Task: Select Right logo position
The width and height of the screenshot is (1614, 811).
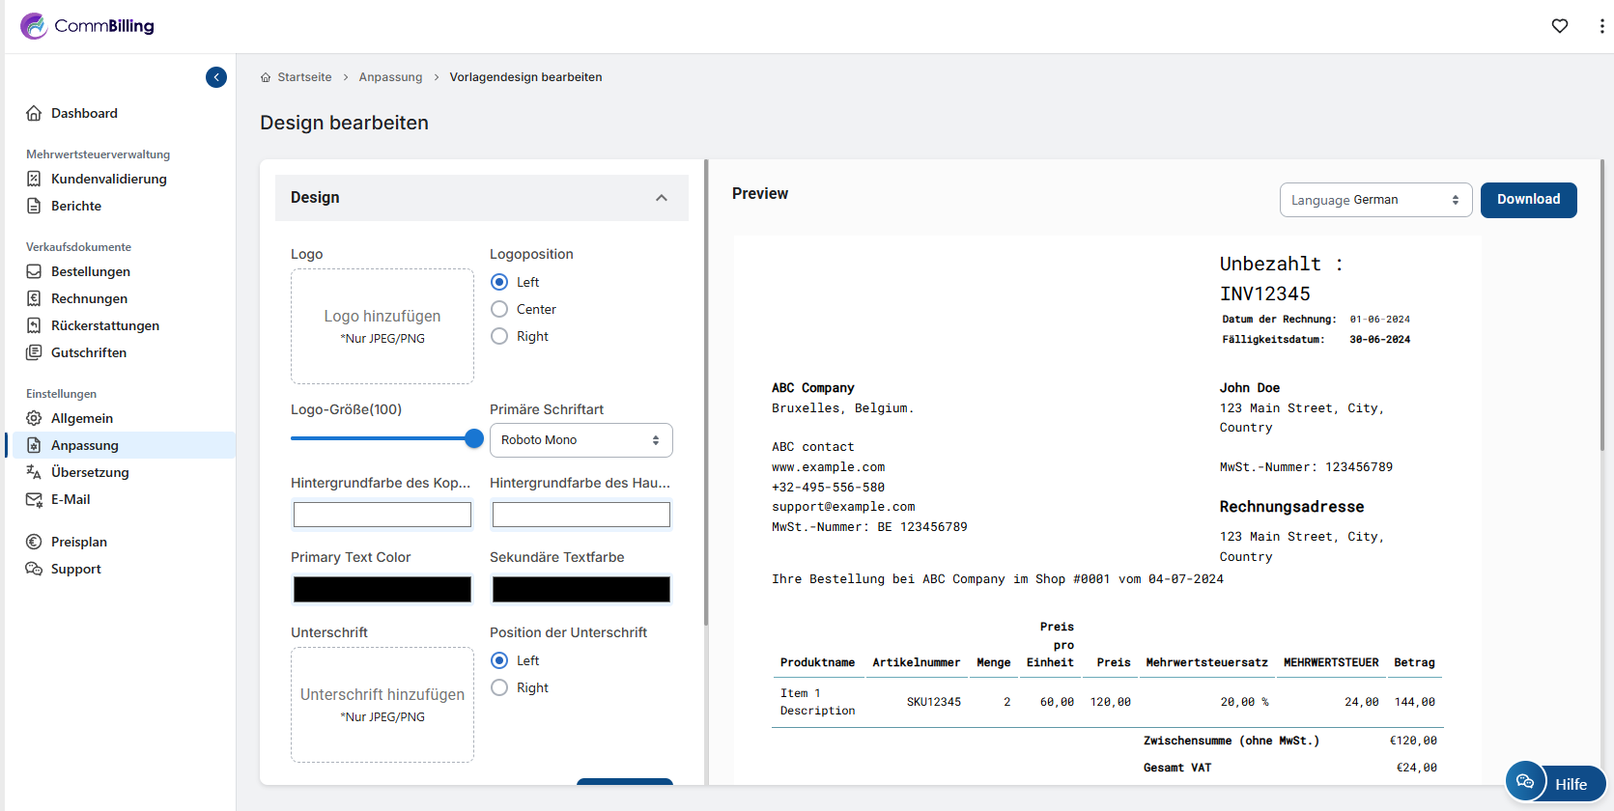Action: [499, 336]
